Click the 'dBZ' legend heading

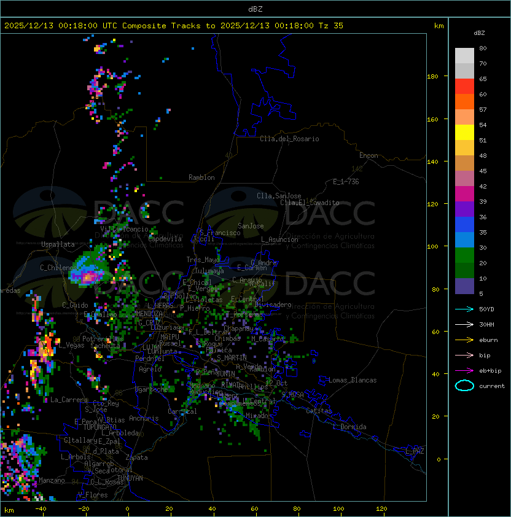pos(479,33)
